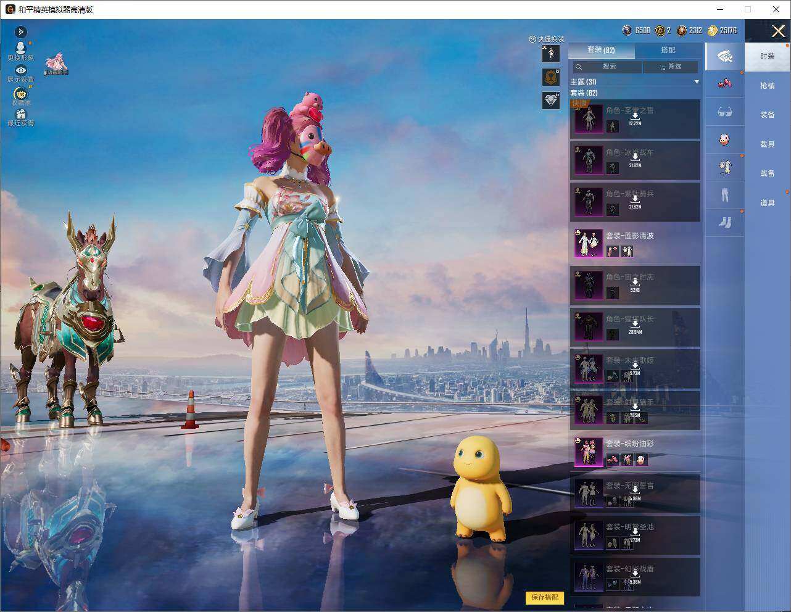Download the 角色-圣堂之誓 outfit
Viewport: 791px width, 612px height.
click(x=635, y=119)
